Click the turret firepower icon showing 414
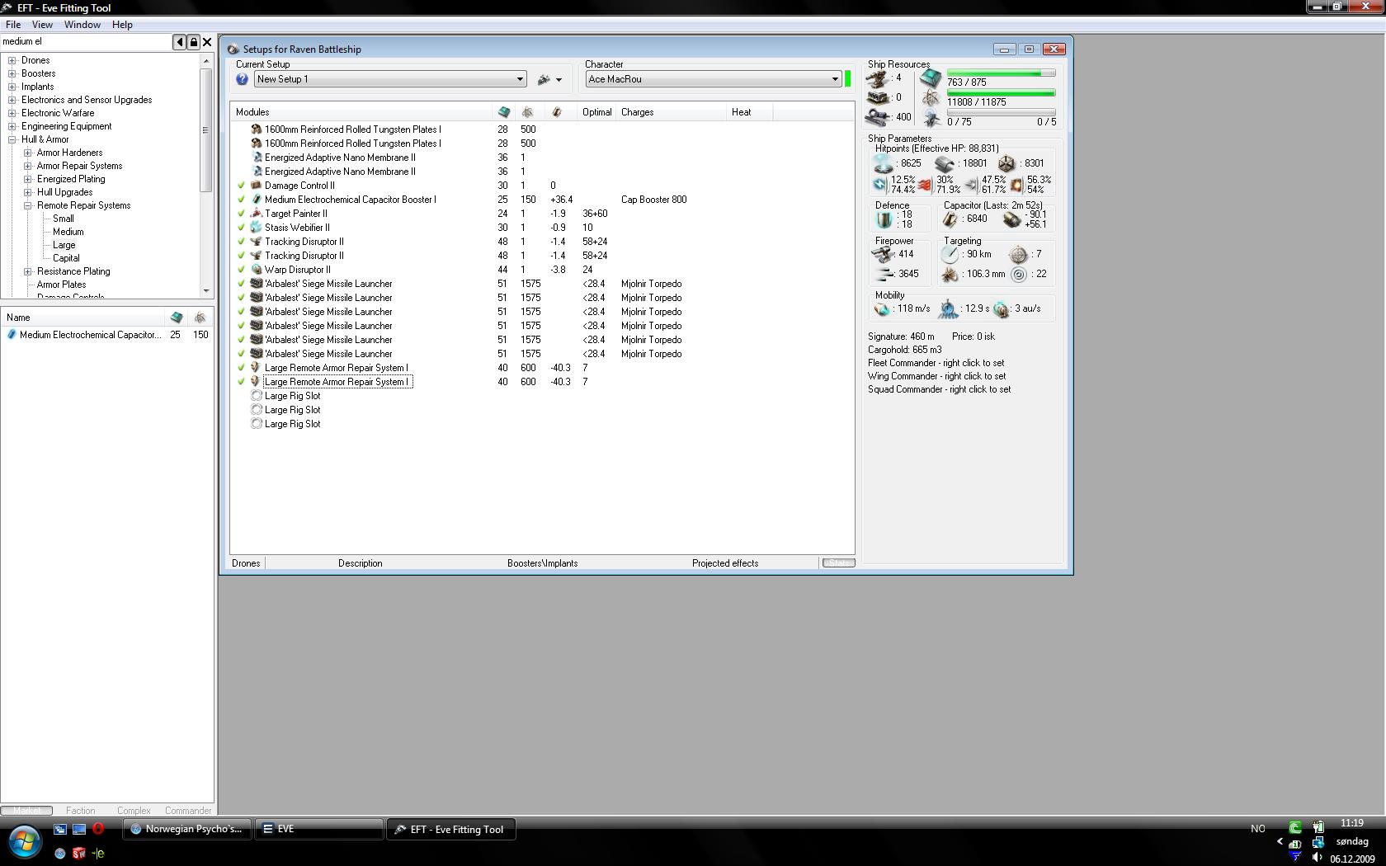 click(x=884, y=254)
